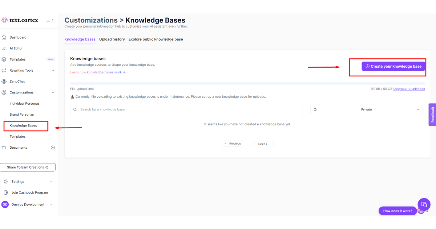Open the Feedback side tab
This screenshot has height=229, width=436.
(432, 114)
